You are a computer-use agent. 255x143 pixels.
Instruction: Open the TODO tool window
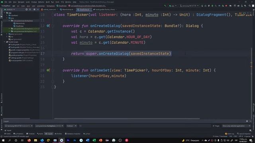click(x=8, y=134)
